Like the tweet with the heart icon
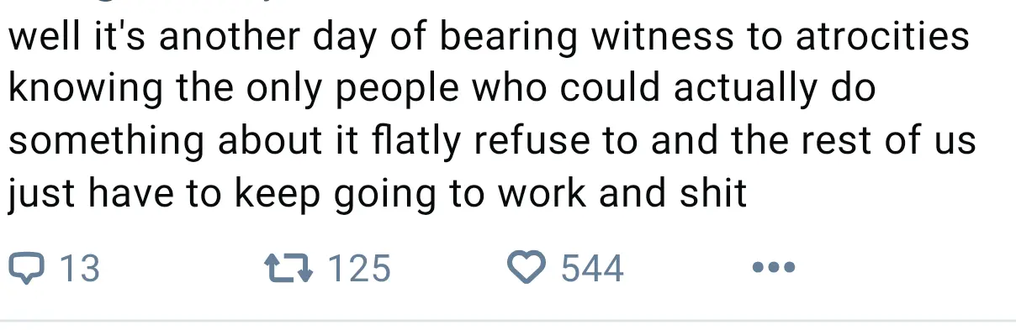The height and width of the screenshot is (330, 1016). [x=527, y=269]
